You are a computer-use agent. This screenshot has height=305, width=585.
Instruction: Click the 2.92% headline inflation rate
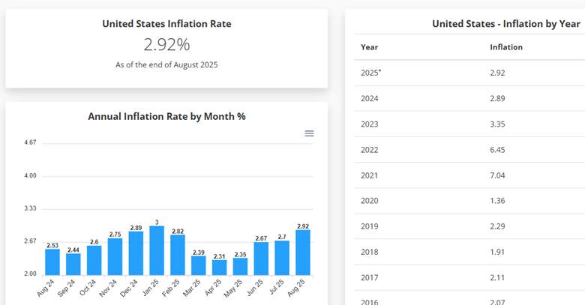coord(166,45)
